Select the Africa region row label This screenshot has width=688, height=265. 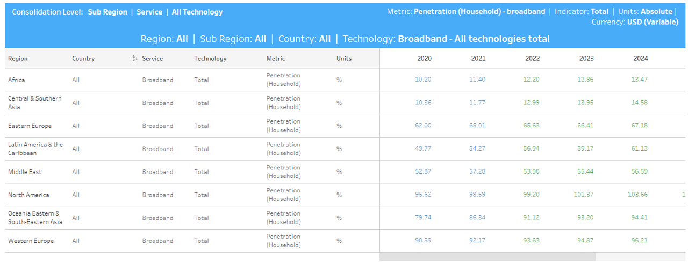tap(16, 80)
